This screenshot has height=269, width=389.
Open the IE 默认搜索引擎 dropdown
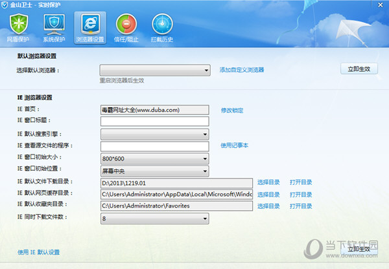pyautogui.click(x=155, y=134)
